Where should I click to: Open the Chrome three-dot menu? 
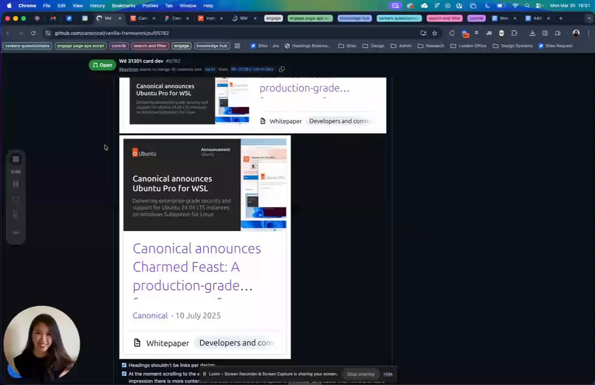[x=589, y=33]
